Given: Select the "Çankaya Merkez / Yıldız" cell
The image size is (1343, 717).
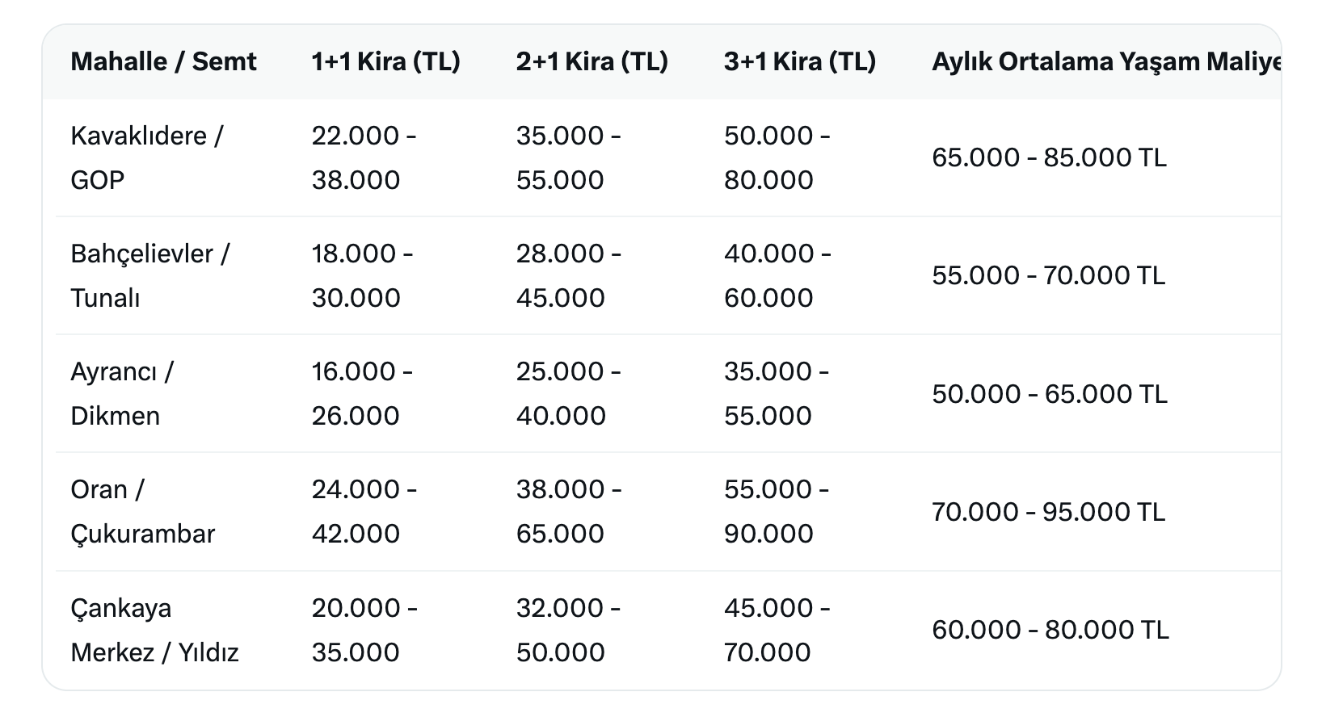Looking at the screenshot, I should click(154, 630).
